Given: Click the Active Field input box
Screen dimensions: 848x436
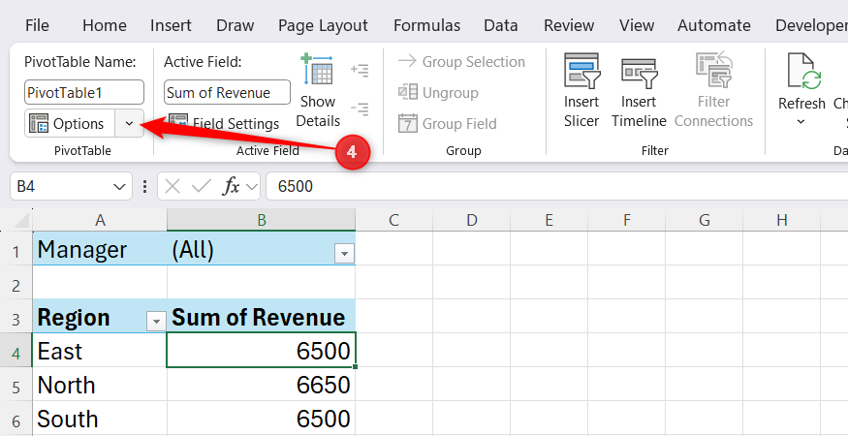Looking at the screenshot, I should tap(227, 92).
